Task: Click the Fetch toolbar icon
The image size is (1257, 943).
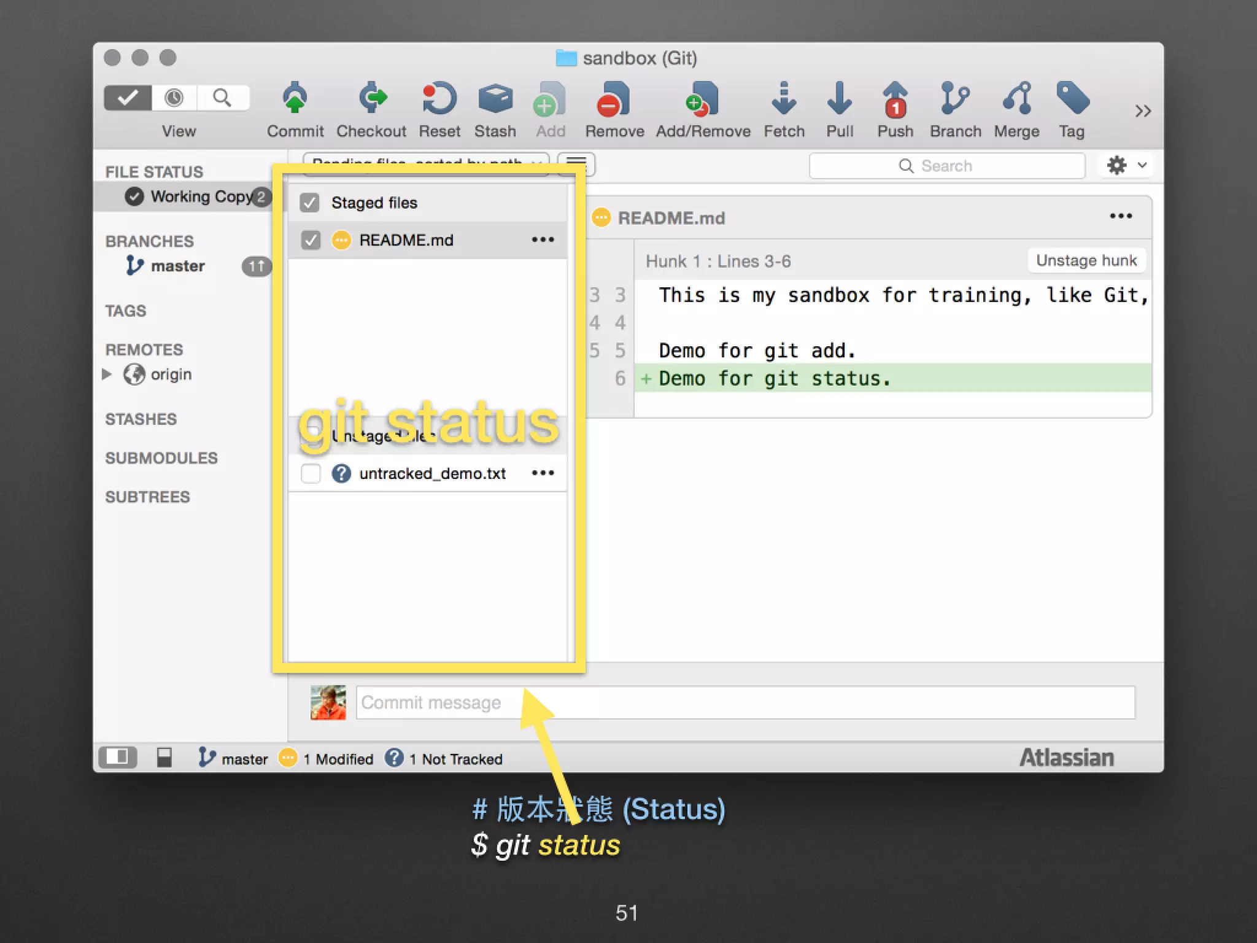Action: pyautogui.click(x=784, y=99)
